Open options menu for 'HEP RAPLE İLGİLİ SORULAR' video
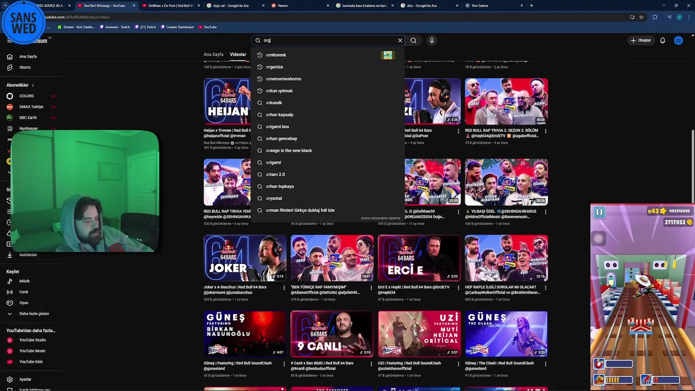695x391 pixels. click(545, 288)
